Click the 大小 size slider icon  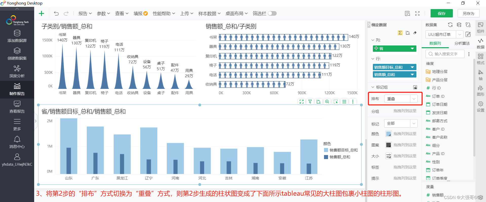point(389,156)
